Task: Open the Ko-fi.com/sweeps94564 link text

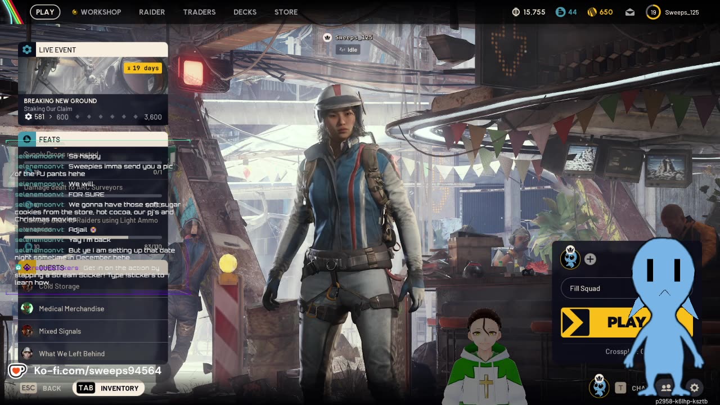Action: pyautogui.click(x=97, y=371)
